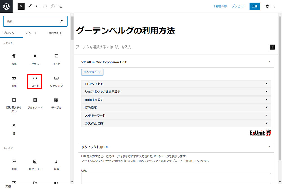Click the WordPress logo icon
This screenshot has width=282, height=189.
(x=6, y=6)
